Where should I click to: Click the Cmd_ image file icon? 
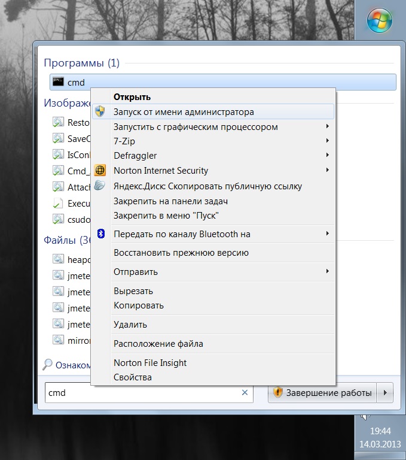[x=58, y=170]
